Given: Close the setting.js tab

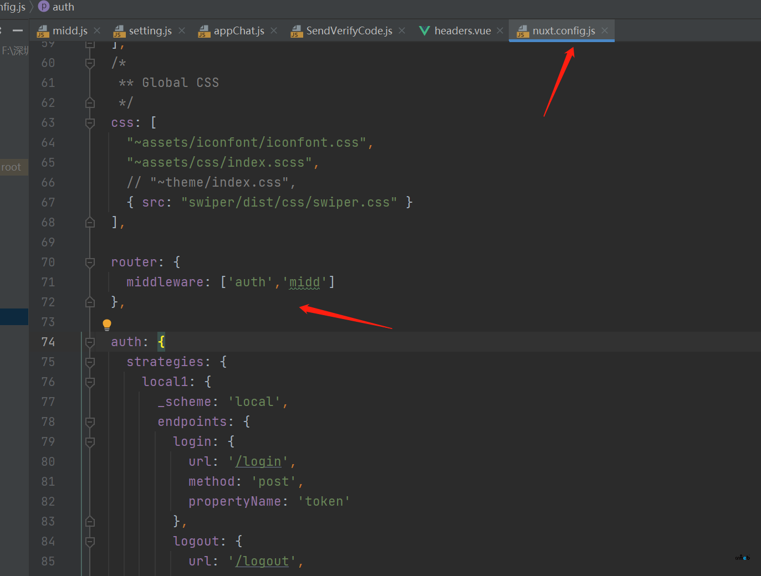Looking at the screenshot, I should coord(182,30).
